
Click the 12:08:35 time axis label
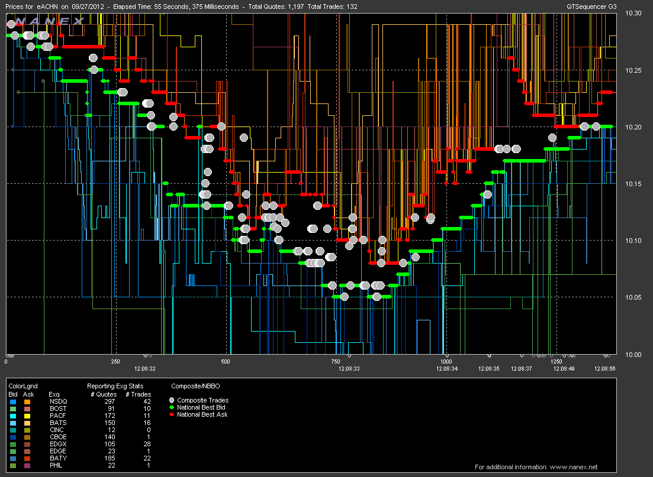coord(488,368)
